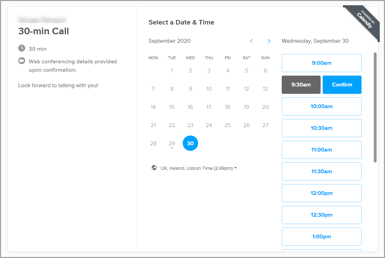Click the highlighted date 30
Screen dimensions: 385x258
[190, 143]
